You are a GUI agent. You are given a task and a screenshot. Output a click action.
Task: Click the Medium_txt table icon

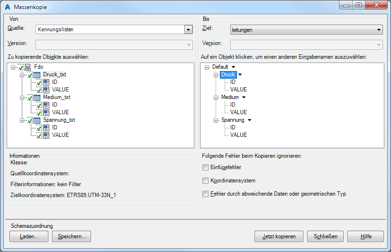[x=37, y=98]
